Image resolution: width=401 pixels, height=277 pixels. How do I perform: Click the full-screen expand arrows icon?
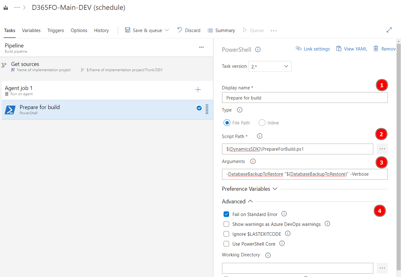[389, 30]
